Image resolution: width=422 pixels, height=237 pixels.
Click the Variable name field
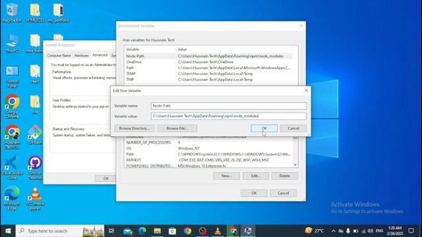pyautogui.click(x=229, y=106)
